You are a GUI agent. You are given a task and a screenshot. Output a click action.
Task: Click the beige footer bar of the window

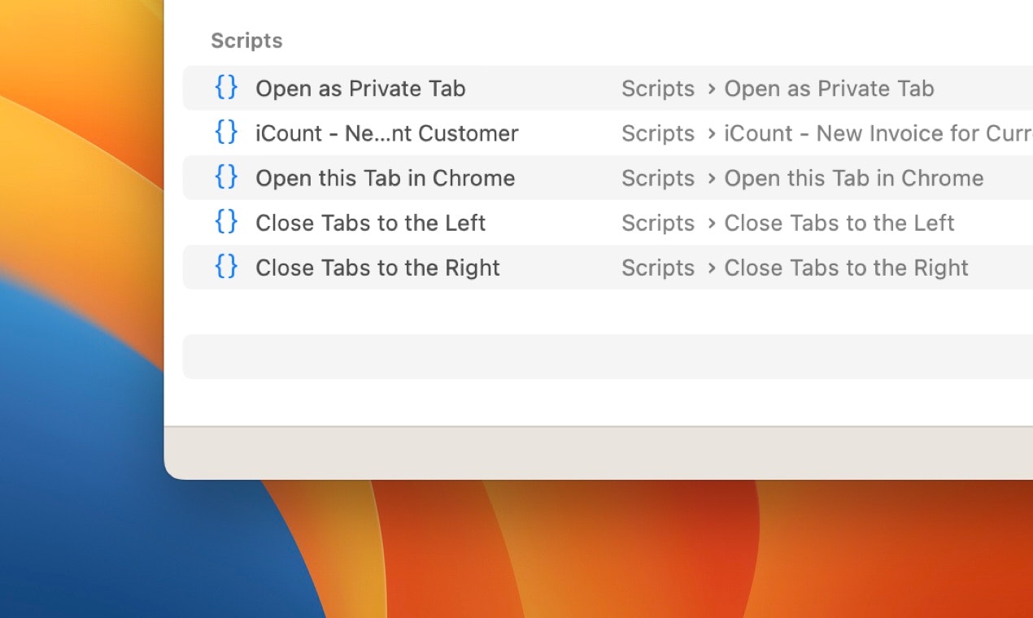tap(599, 453)
